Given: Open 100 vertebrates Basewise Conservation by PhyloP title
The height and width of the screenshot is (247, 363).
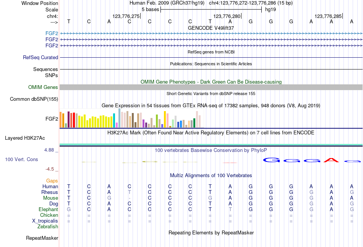Looking at the screenshot, I should 211,150.
